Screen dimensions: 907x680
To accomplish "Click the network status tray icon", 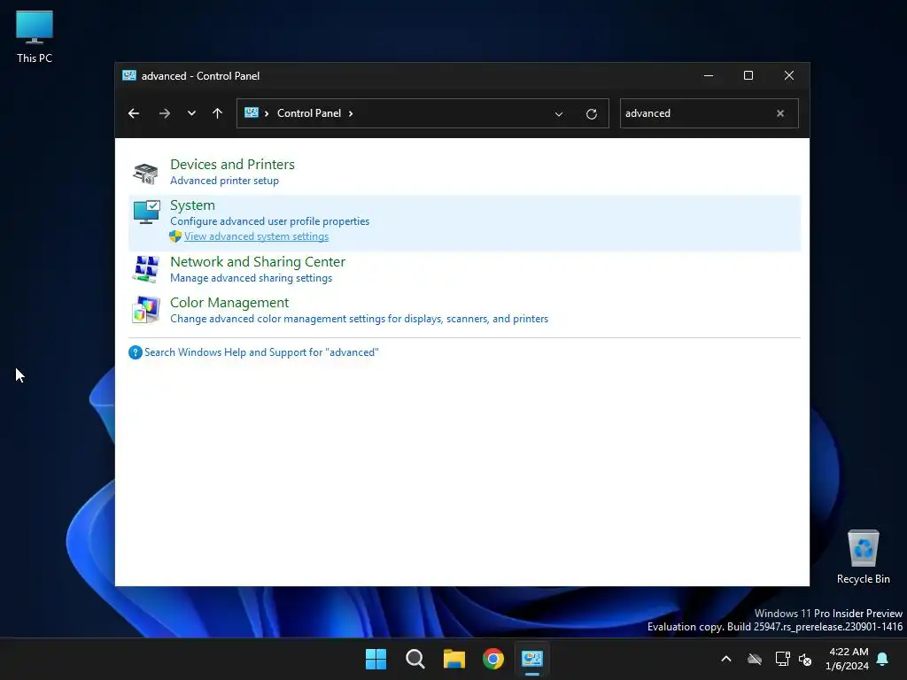I will click(782, 659).
